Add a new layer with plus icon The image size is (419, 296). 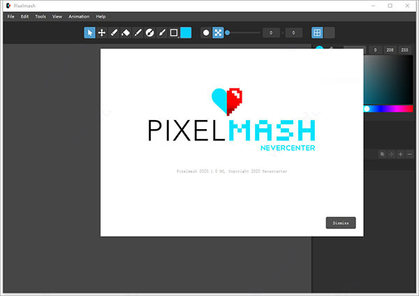[x=401, y=154]
